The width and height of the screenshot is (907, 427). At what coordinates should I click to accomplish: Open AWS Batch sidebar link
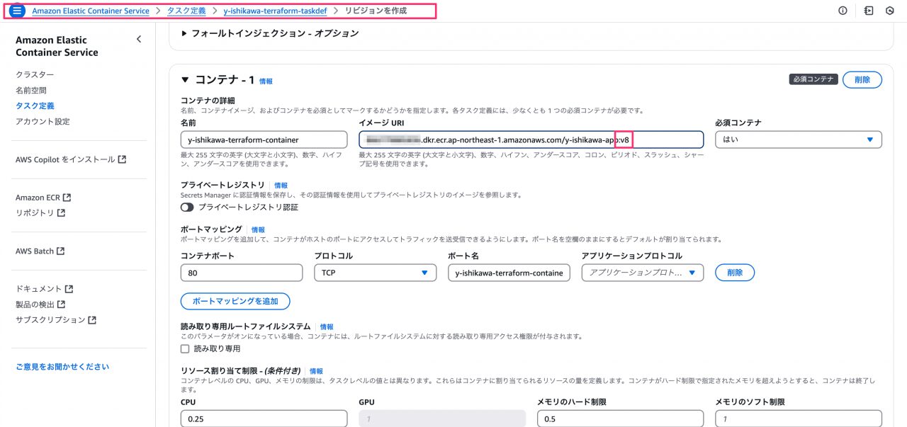tap(35, 251)
